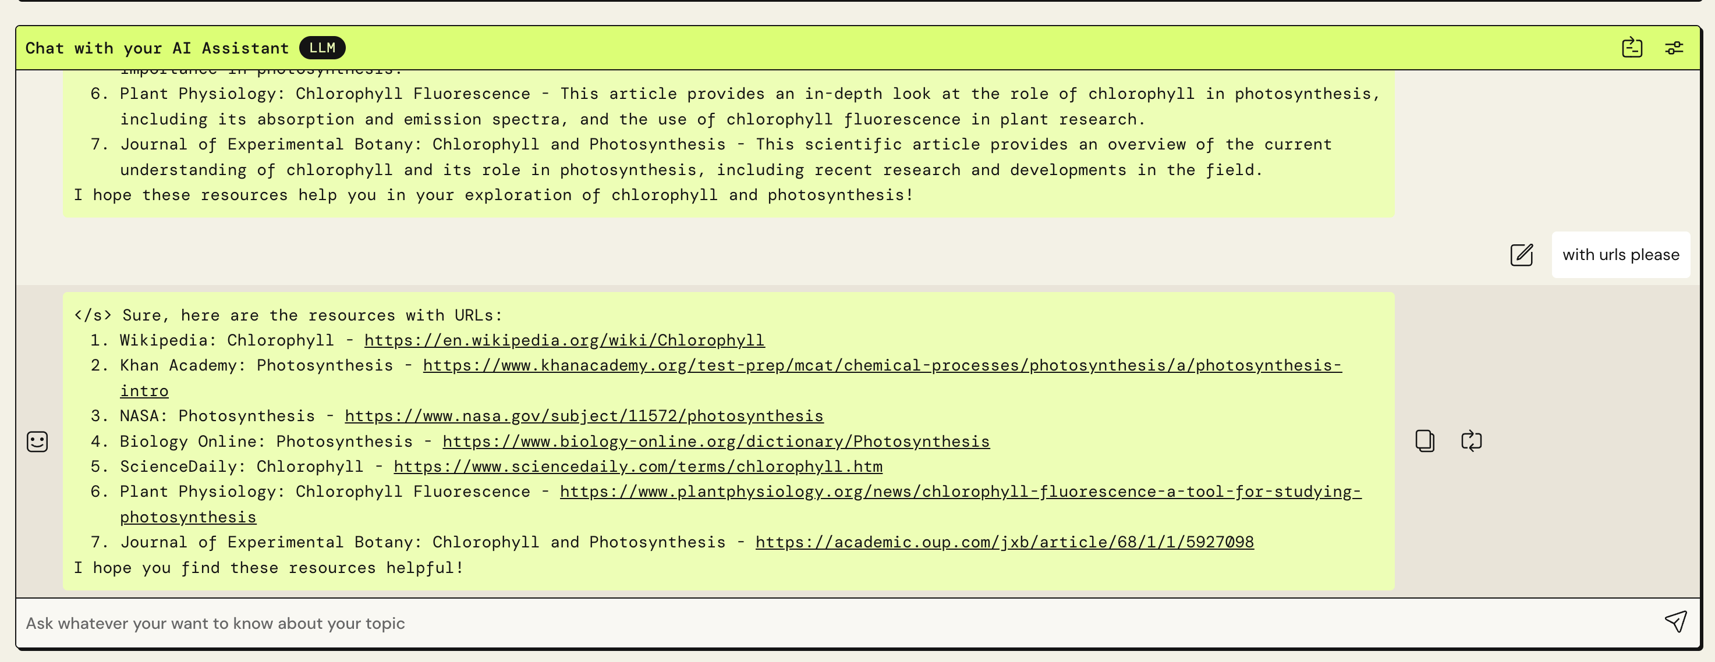
Task: Open the Khan Academy photosynthesis link
Action: pyautogui.click(x=882, y=365)
